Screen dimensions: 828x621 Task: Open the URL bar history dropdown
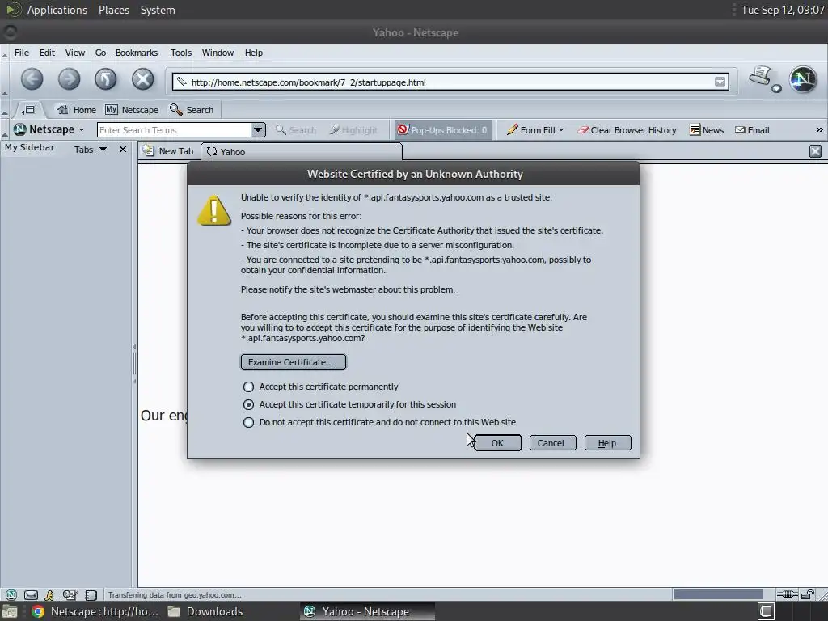point(720,82)
